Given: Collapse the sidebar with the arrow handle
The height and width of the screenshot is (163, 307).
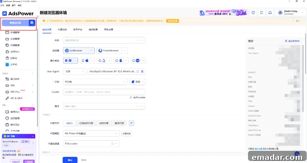Looking at the screenshot, I should point(38,17).
